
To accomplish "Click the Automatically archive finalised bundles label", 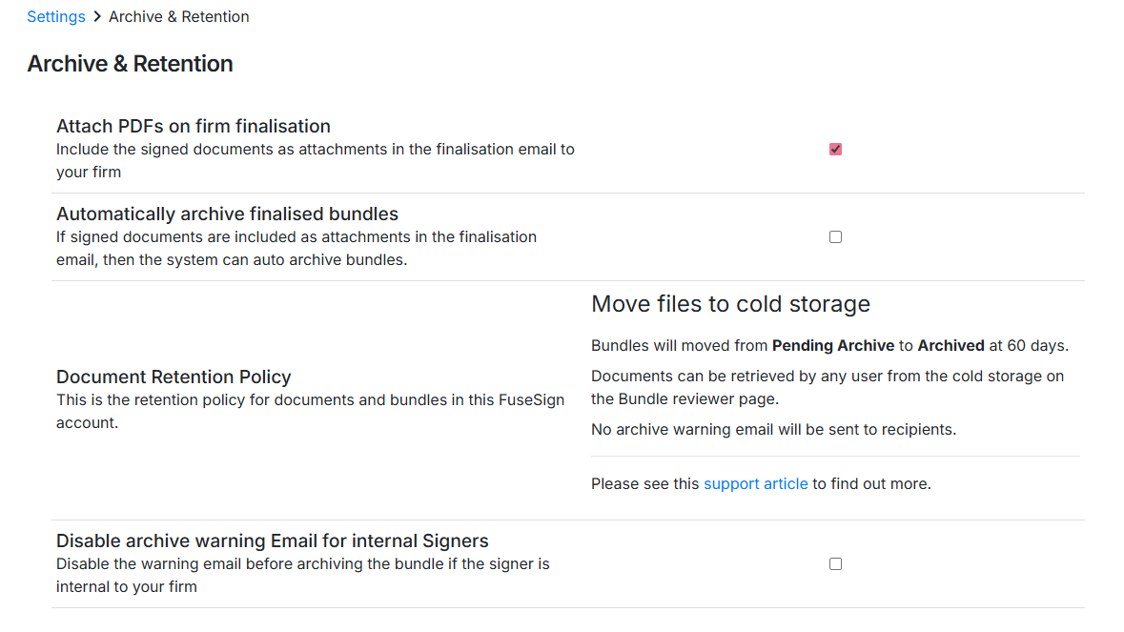I will pyautogui.click(x=227, y=214).
